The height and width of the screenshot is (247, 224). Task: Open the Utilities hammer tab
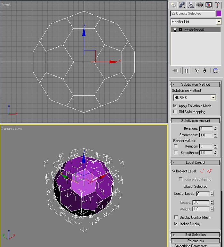point(217,5)
